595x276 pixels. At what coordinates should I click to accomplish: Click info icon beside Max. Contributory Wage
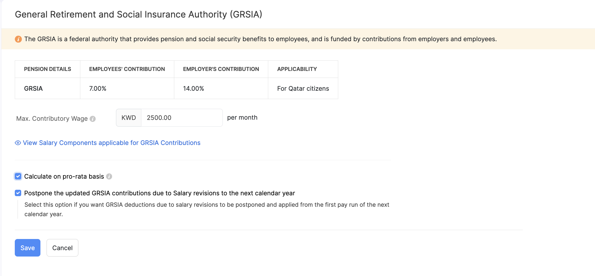pyautogui.click(x=93, y=119)
